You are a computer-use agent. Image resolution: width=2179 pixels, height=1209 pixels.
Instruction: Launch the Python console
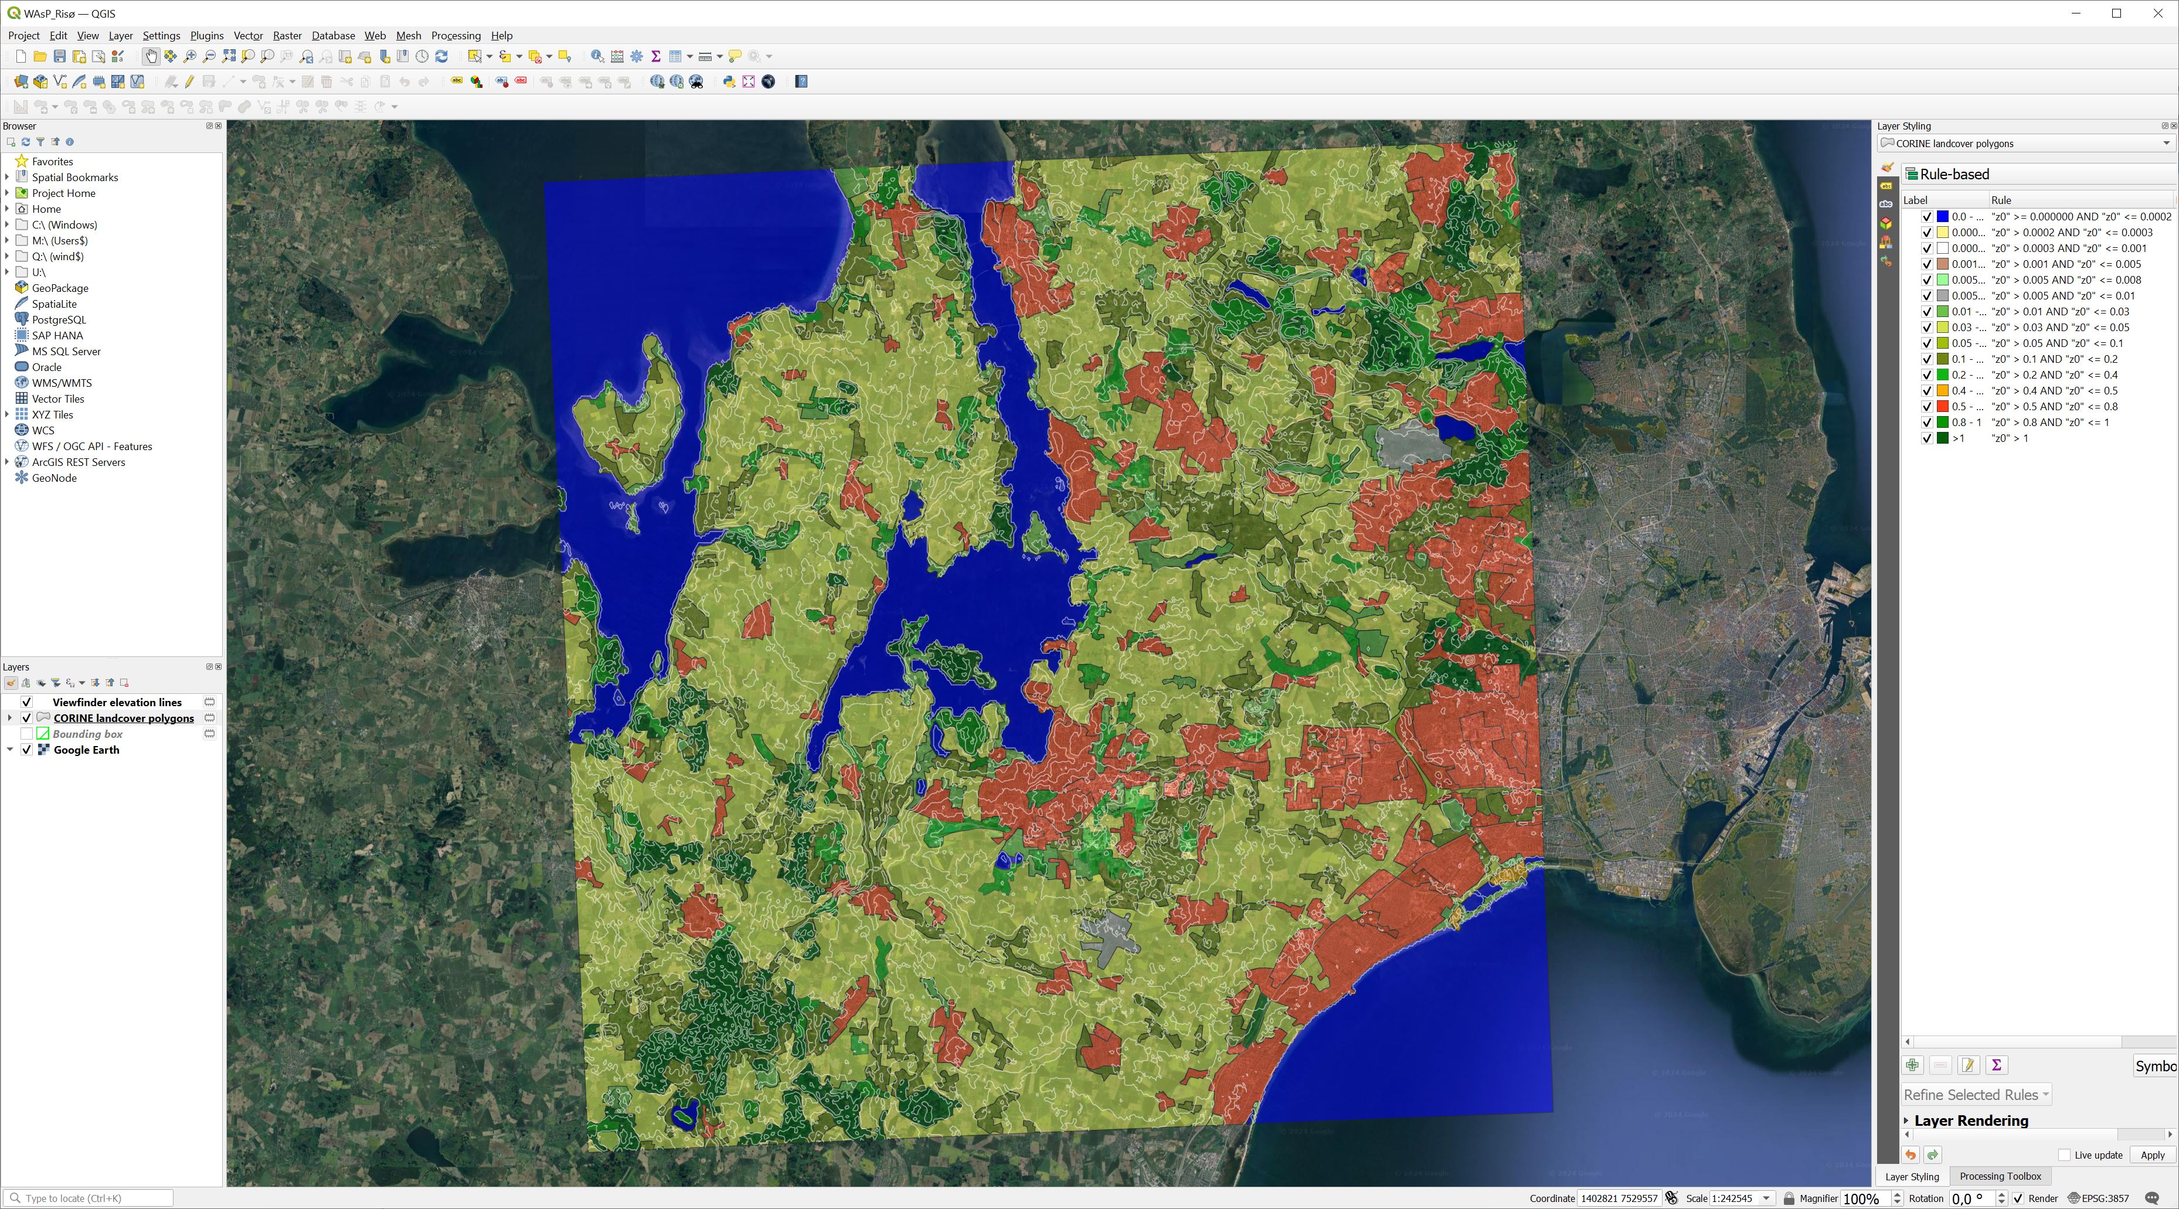click(729, 81)
